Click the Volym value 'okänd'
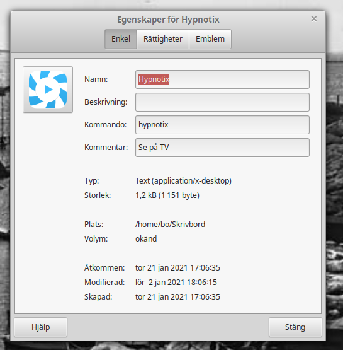Viewport: 343px width, 350px height. pos(146,239)
